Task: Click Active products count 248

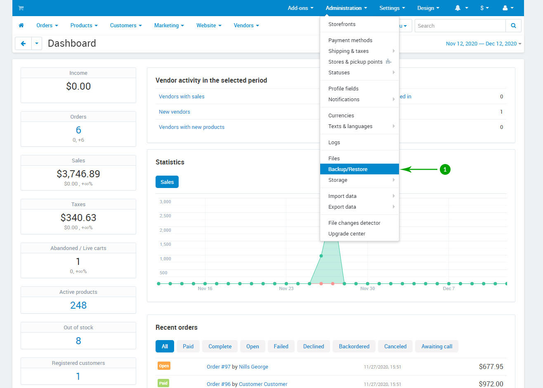Action: (78, 305)
